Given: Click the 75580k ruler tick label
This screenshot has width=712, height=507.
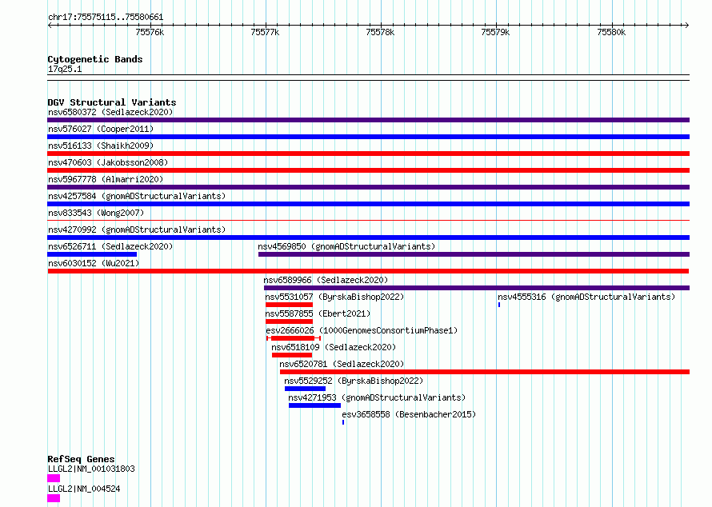Looking at the screenshot, I should pos(611,32).
